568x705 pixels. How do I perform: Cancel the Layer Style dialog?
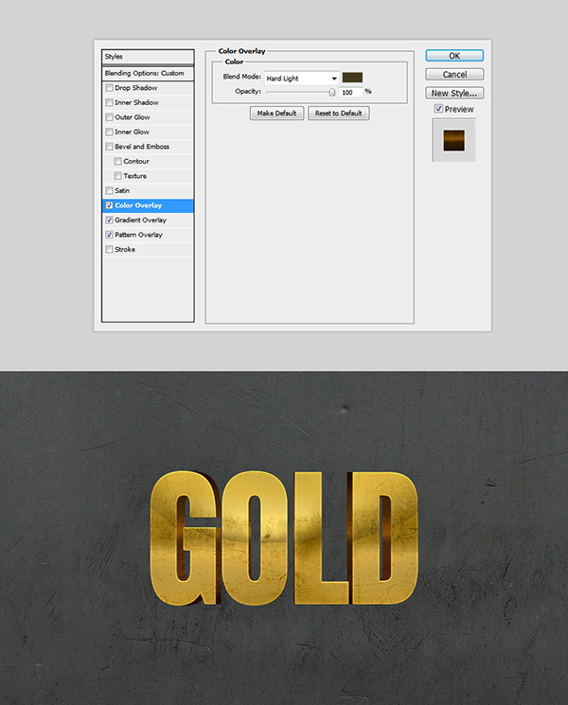(x=454, y=75)
